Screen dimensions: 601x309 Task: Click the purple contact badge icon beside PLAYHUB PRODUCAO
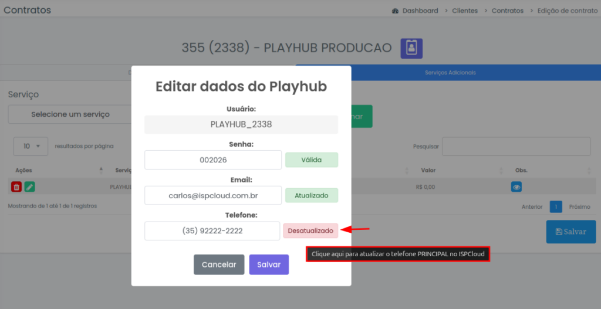click(x=411, y=48)
